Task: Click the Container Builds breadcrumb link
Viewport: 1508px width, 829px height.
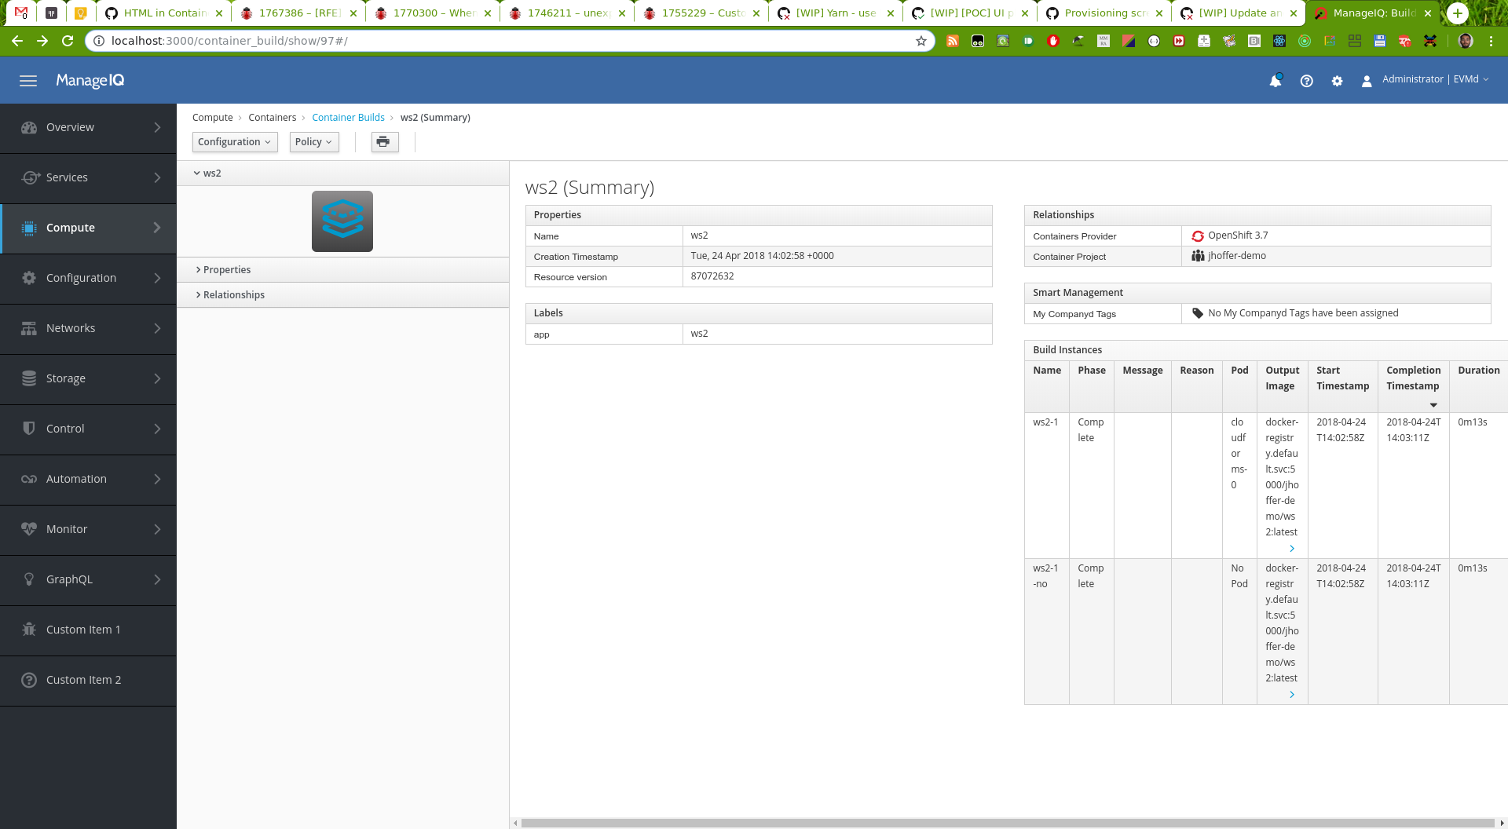Action: 348,118
